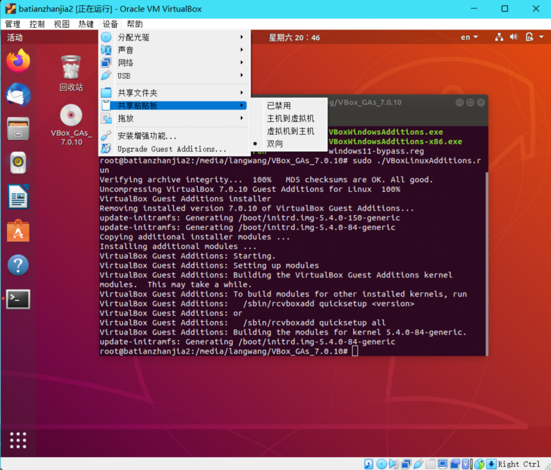Open the 管理 menu

(13, 24)
